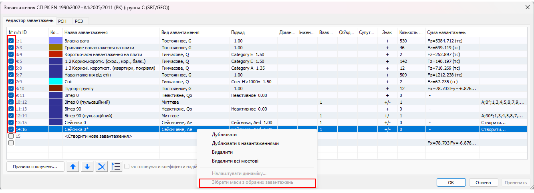Close the load case editor dialog
The height and width of the screenshot is (193, 534).
(x=527, y=7)
